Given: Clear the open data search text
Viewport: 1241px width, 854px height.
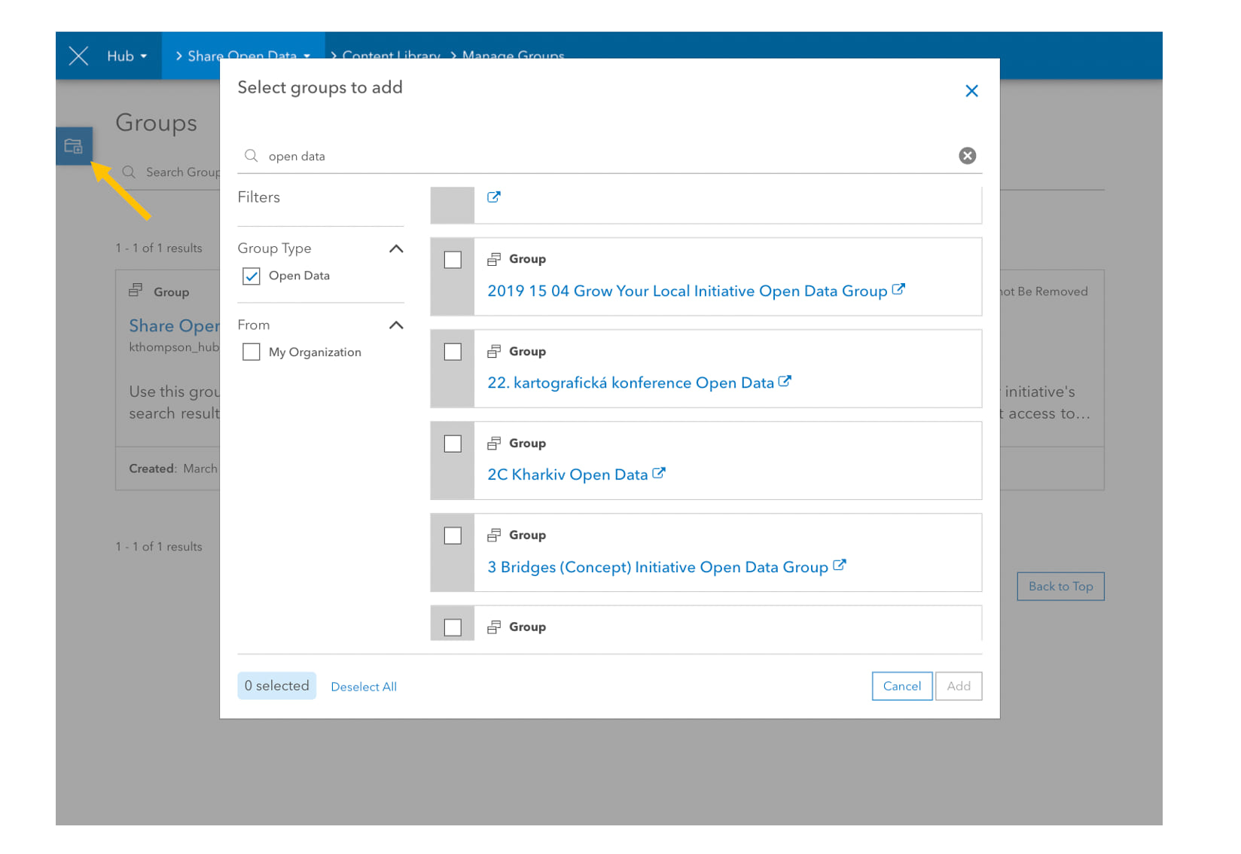Looking at the screenshot, I should (967, 156).
